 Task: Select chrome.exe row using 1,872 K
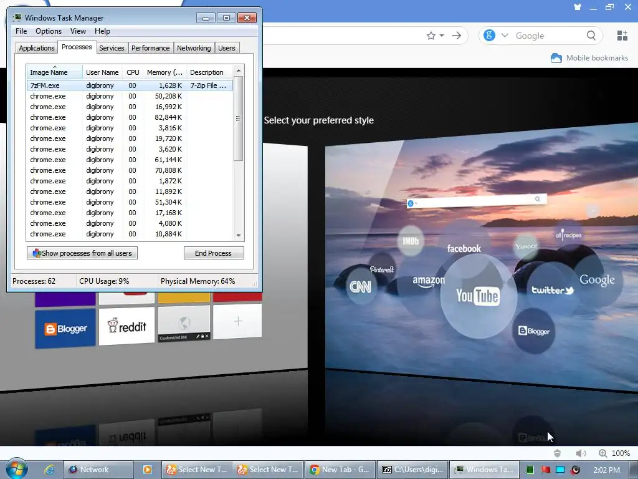(x=130, y=181)
